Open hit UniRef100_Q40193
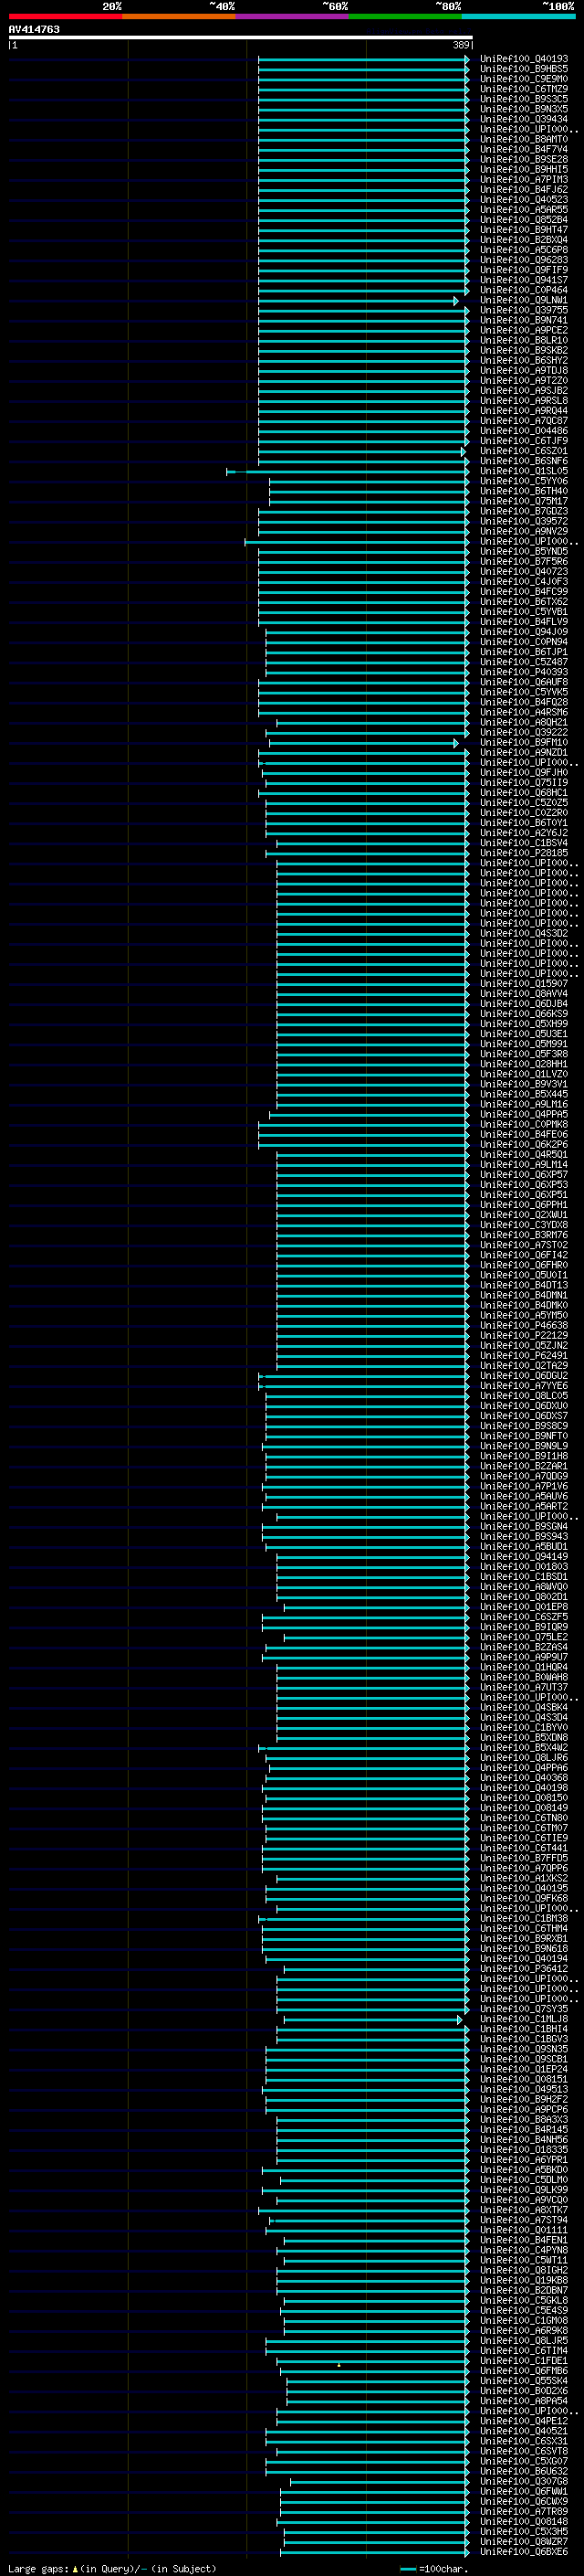This screenshot has width=584, height=2576. click(x=523, y=59)
